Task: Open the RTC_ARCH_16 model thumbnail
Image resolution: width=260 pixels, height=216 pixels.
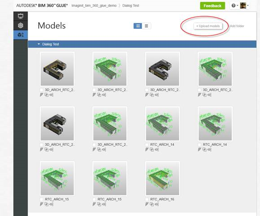Action: 163,178
